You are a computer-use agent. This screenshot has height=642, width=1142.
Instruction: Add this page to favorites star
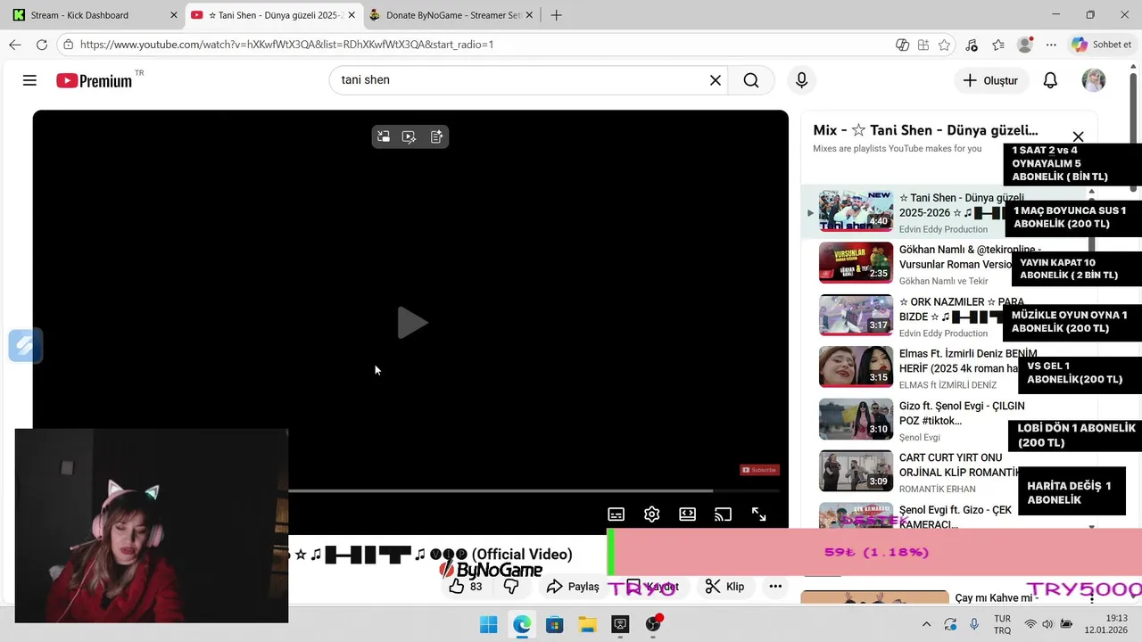point(944,45)
